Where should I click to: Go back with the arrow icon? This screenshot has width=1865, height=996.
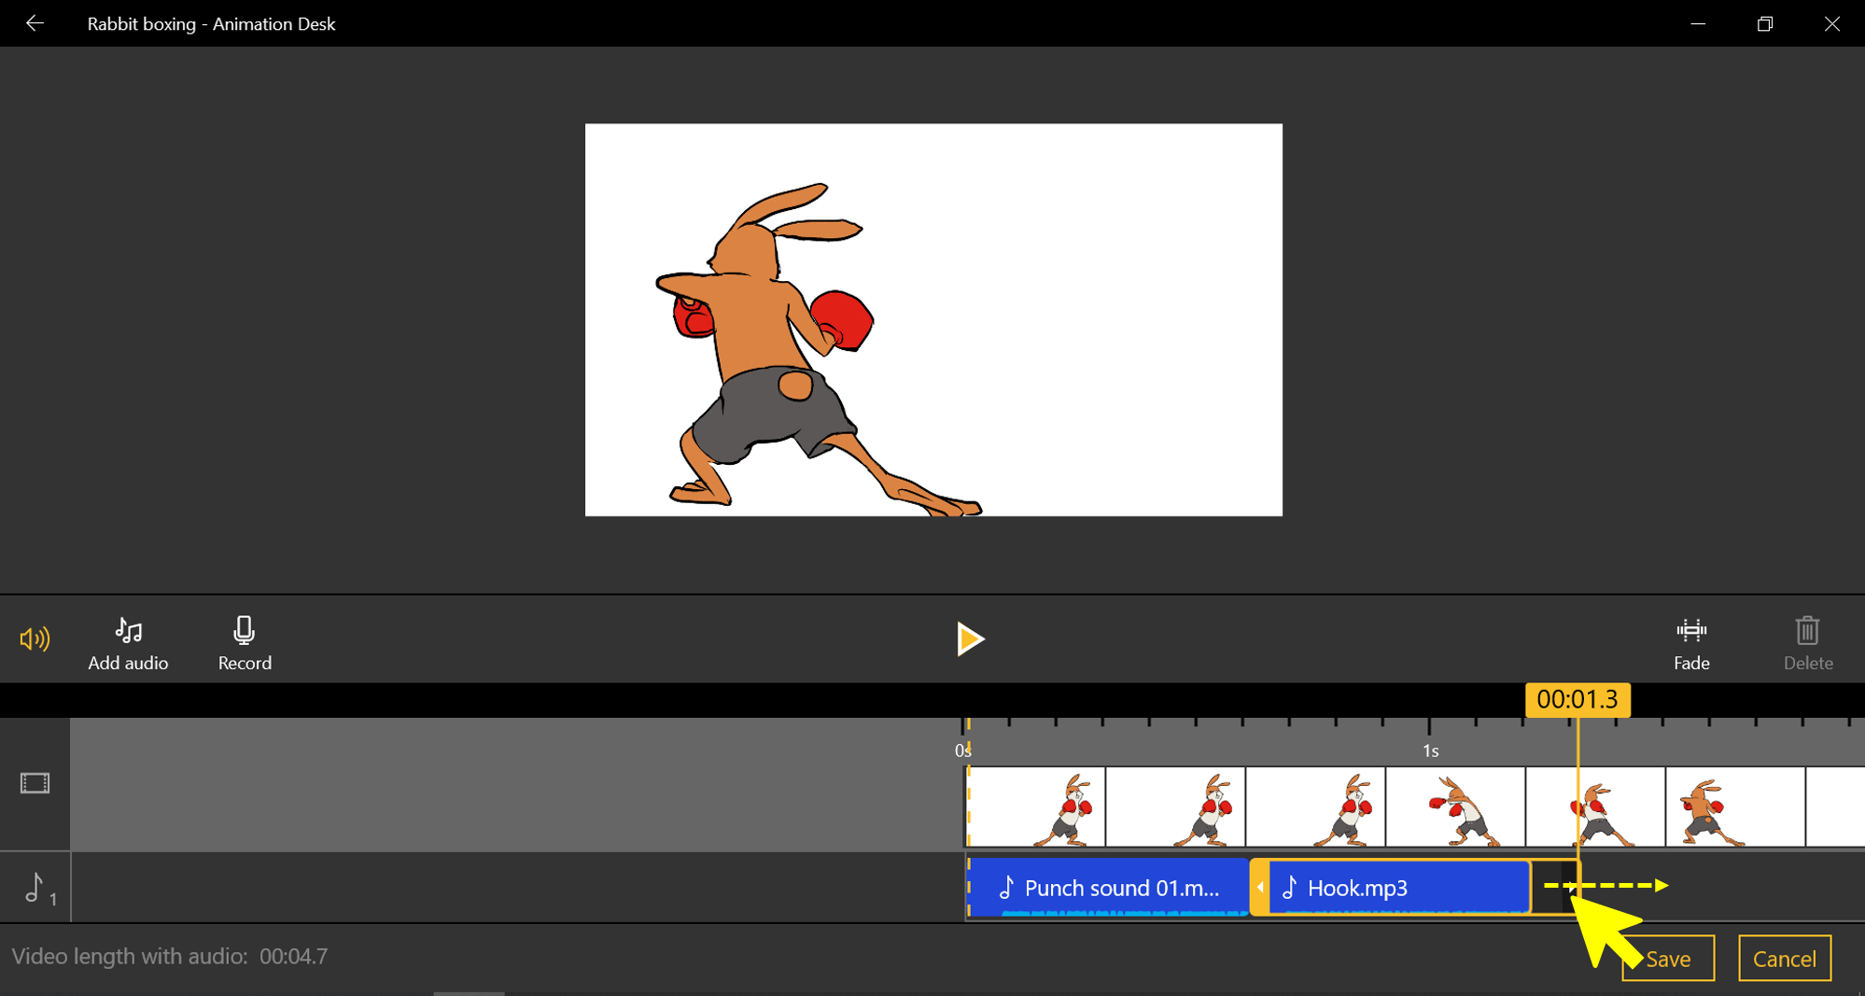[35, 23]
